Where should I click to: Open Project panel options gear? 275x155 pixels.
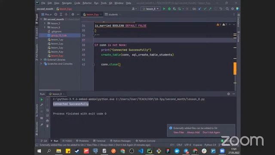[73, 15]
